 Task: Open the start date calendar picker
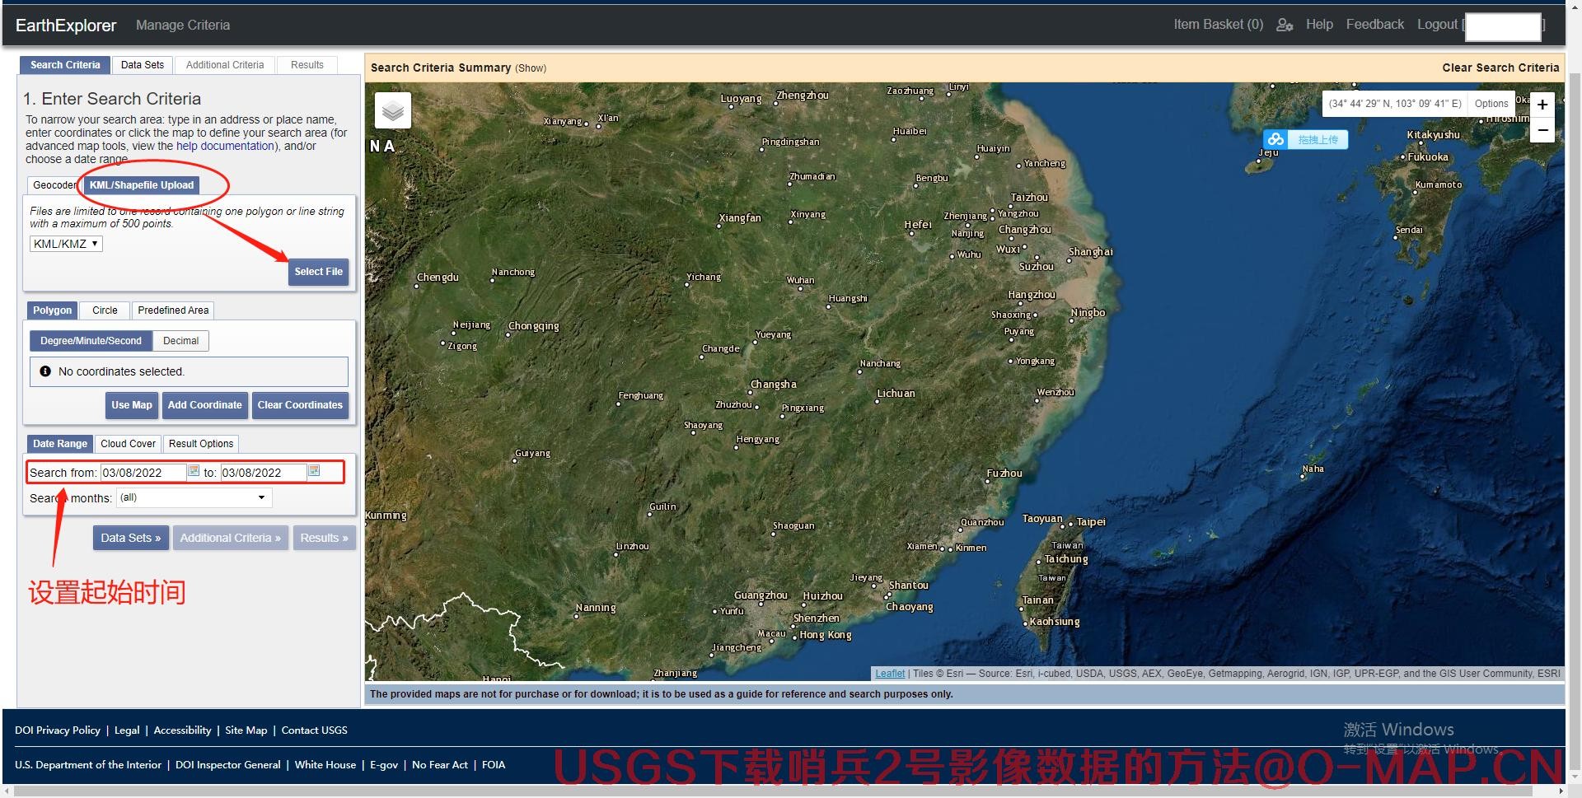point(194,471)
